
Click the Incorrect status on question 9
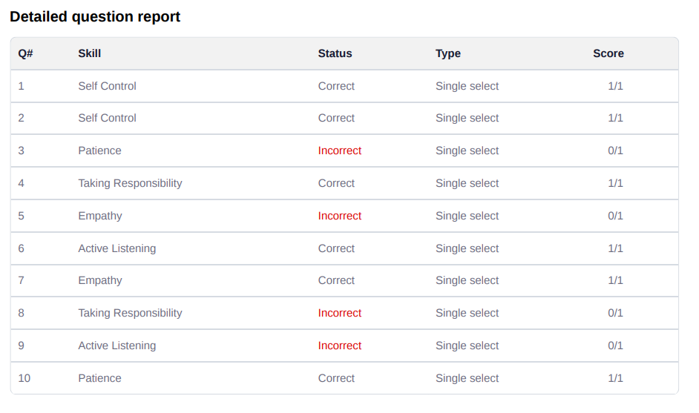click(x=339, y=346)
